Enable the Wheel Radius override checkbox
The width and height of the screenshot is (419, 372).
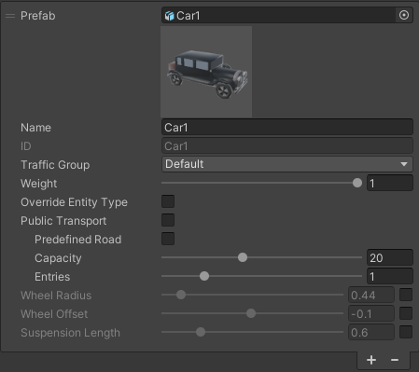tap(406, 295)
